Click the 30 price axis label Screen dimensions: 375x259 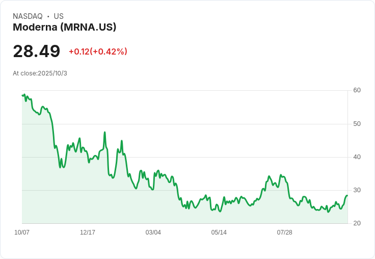357,190
